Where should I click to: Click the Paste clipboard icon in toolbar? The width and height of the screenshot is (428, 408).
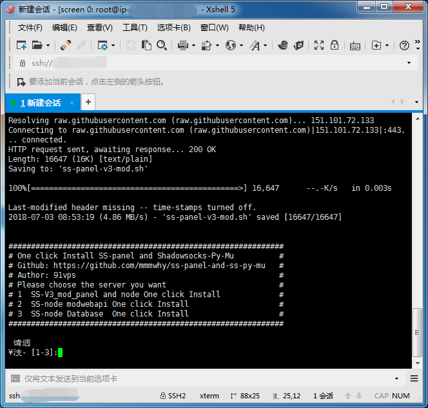147,45
